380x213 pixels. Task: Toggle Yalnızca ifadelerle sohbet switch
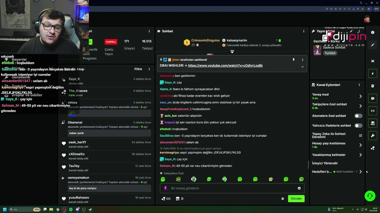358,126
